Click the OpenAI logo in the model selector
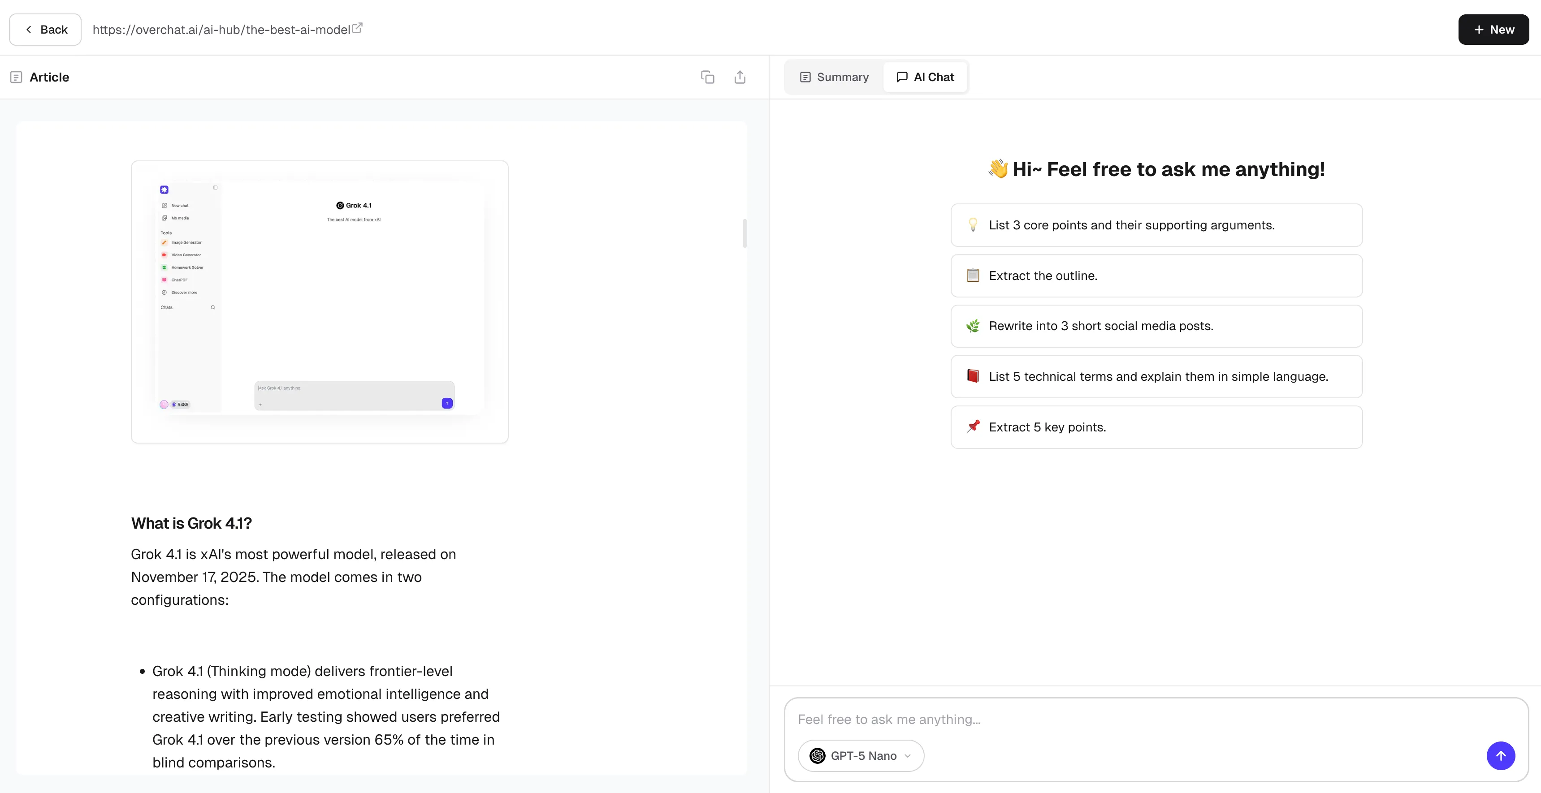 pyautogui.click(x=817, y=755)
